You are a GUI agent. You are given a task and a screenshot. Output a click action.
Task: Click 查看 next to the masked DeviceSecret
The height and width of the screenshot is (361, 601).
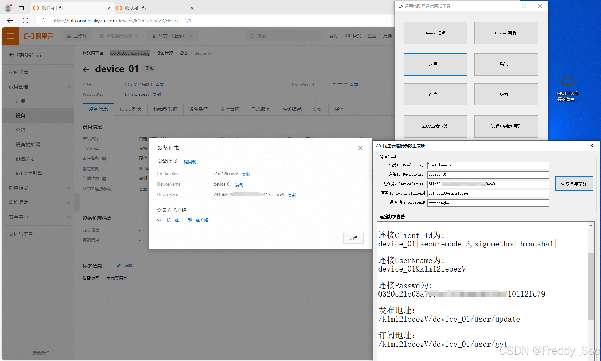pos(354,85)
